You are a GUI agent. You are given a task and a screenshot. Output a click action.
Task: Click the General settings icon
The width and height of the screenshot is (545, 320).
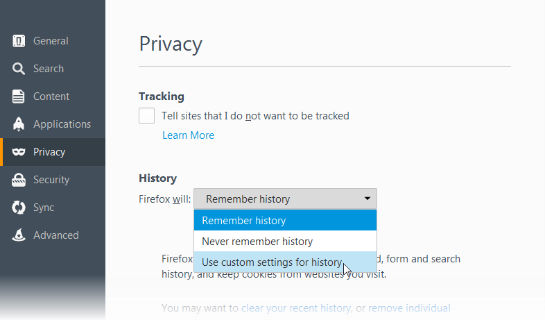click(x=19, y=41)
